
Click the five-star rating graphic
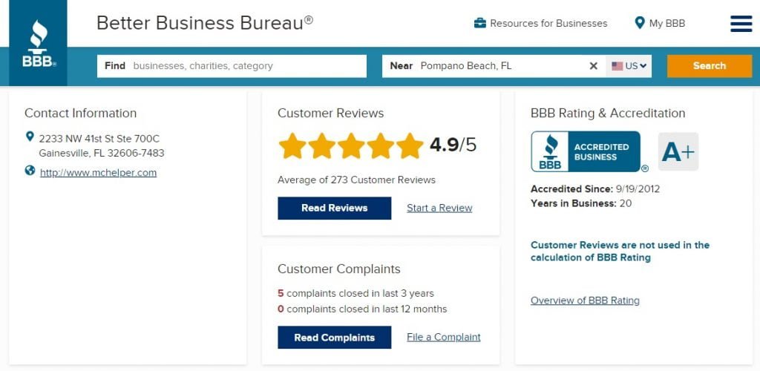[350, 146]
